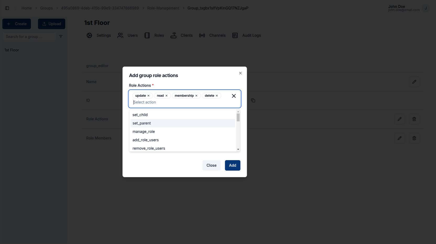Go to Groups breadcrumb
Image resolution: width=436 pixels, height=244 pixels.
point(46,8)
